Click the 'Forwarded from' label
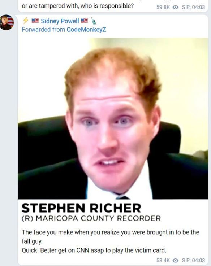This screenshot has height=266, width=211. [x=43, y=30]
